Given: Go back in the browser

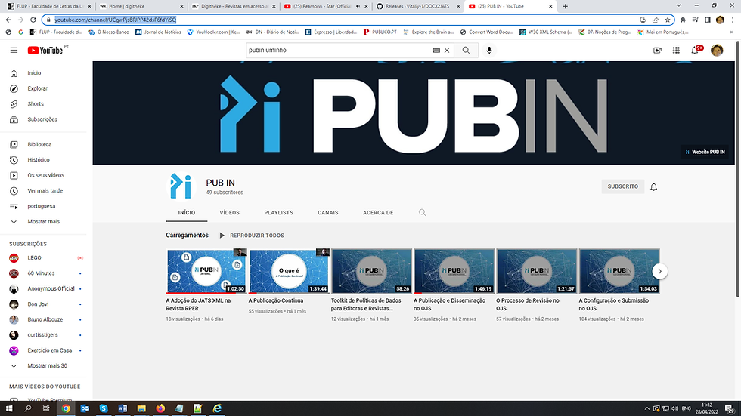Looking at the screenshot, I should pyautogui.click(x=8, y=20).
